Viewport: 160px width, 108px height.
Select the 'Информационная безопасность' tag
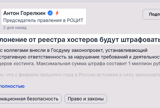(31, 99)
